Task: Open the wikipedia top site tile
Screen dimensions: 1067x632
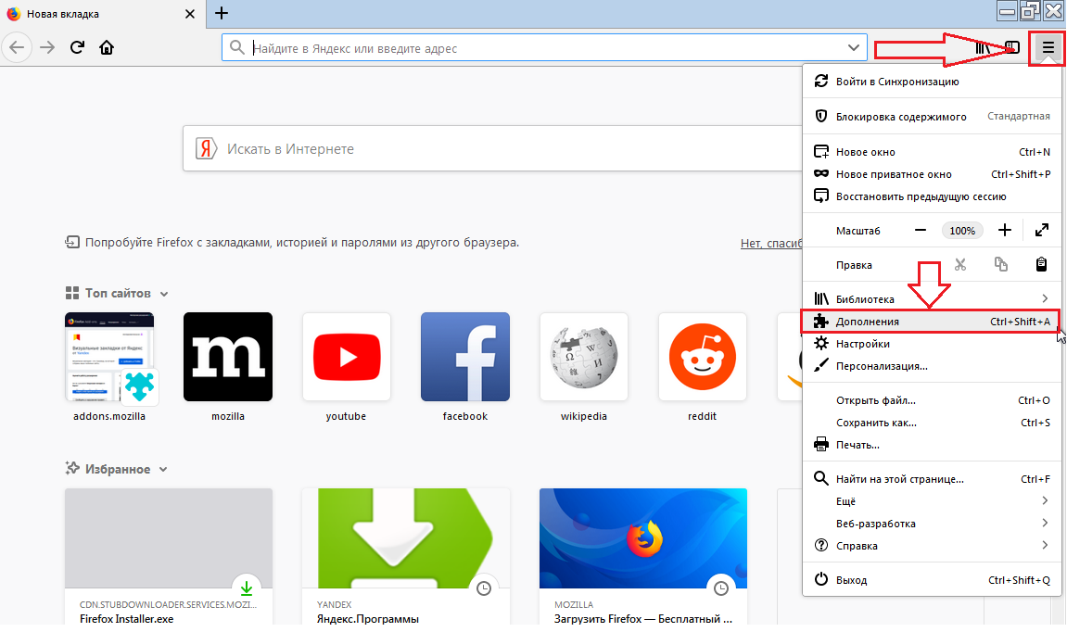Action: pyautogui.click(x=584, y=357)
